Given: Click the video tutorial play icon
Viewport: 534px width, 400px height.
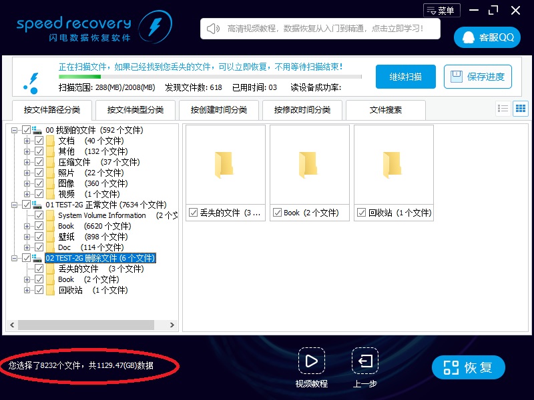Looking at the screenshot, I should (311, 361).
